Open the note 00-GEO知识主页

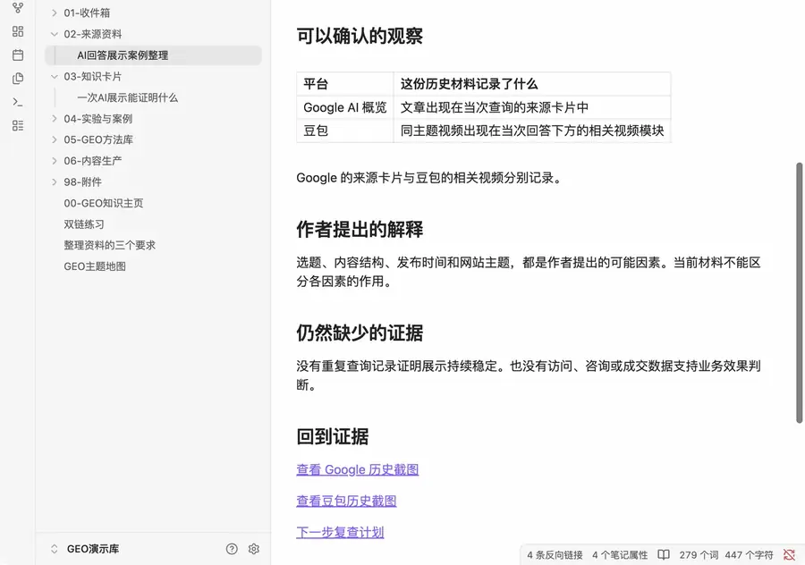point(103,203)
